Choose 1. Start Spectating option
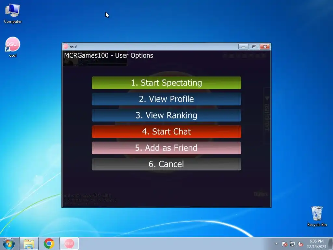Image resolution: width=333 pixels, height=250 pixels. (x=166, y=83)
